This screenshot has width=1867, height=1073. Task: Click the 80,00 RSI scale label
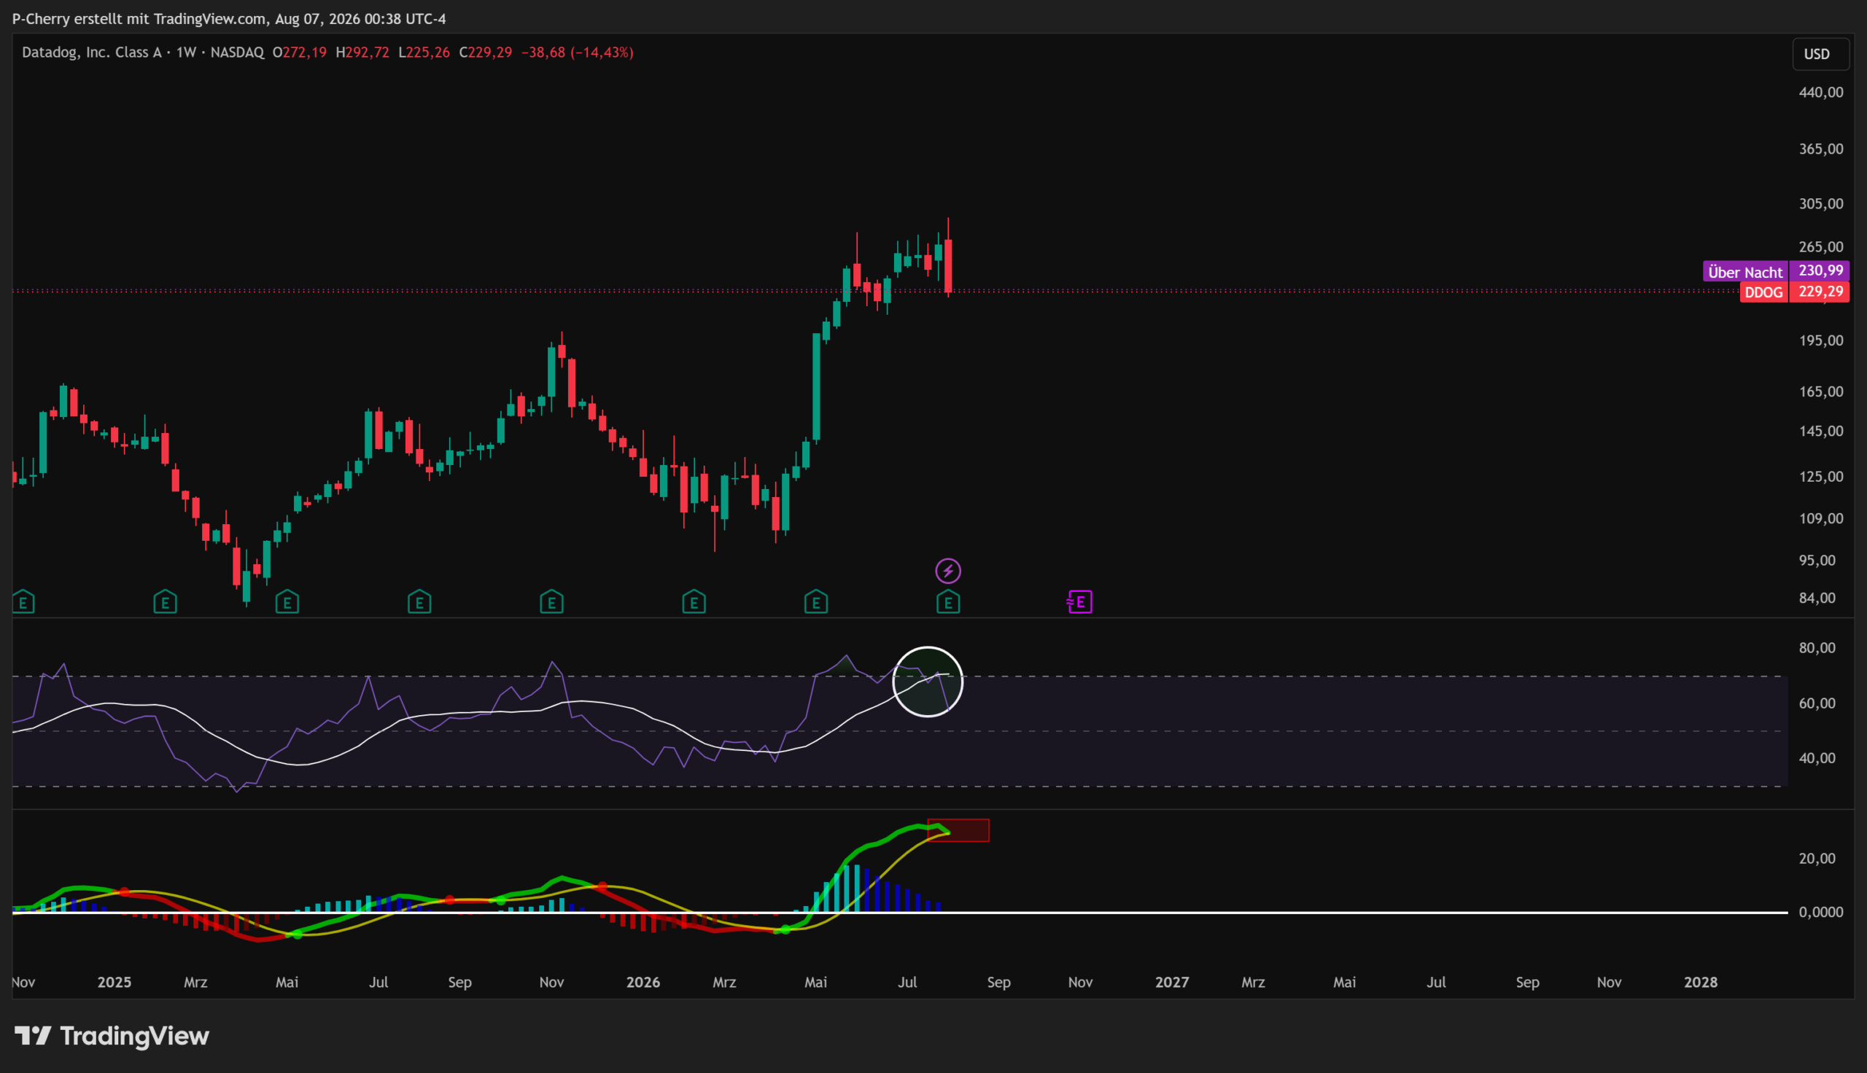pyautogui.click(x=1817, y=649)
